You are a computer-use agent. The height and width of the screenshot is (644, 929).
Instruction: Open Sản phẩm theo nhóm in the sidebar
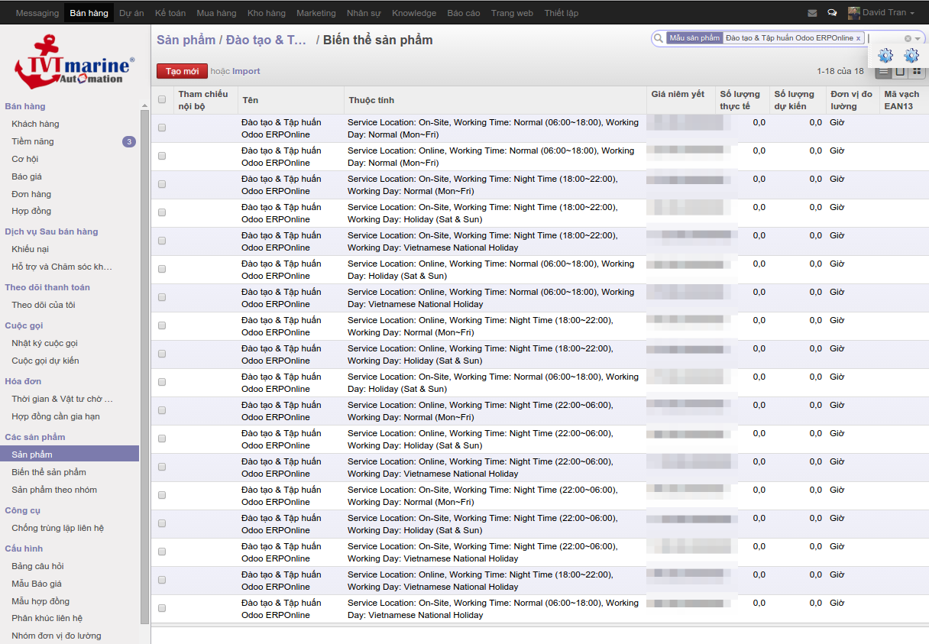pos(54,490)
